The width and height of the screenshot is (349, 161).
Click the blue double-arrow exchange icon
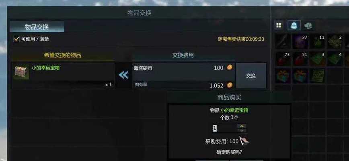coord(123,75)
